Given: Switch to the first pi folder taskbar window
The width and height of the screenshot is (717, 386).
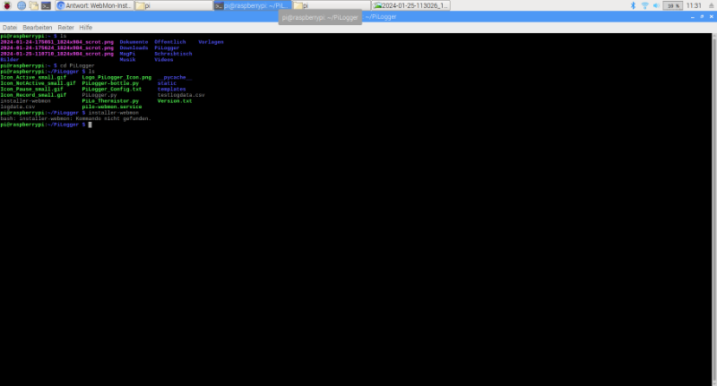Looking at the screenshot, I should pyautogui.click(x=172, y=5).
